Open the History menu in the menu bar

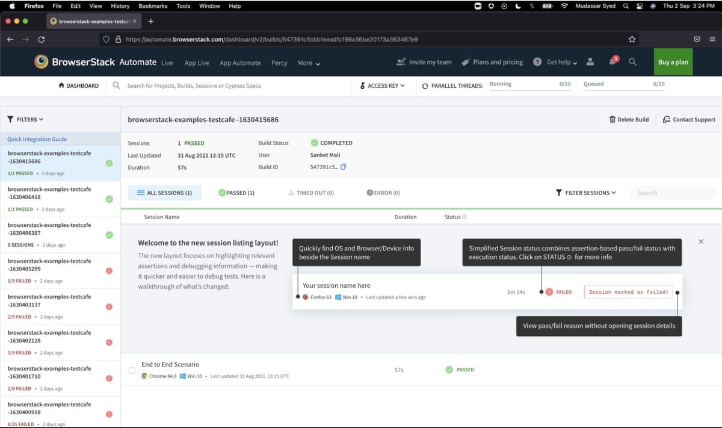point(120,6)
